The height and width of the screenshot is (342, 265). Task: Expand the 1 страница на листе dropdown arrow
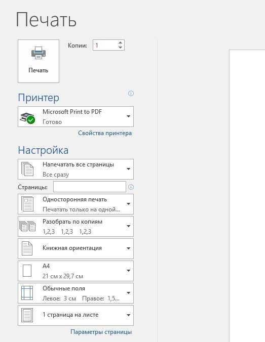click(x=129, y=315)
